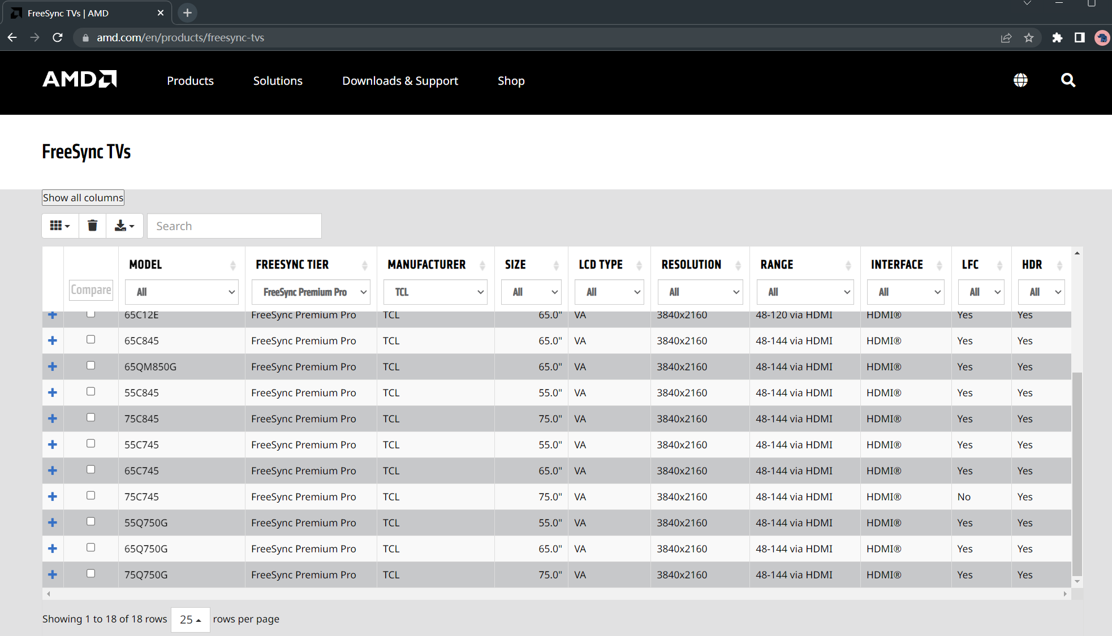This screenshot has height=636, width=1112.
Task: Bookmark this page with star icon
Action: [x=1028, y=38]
